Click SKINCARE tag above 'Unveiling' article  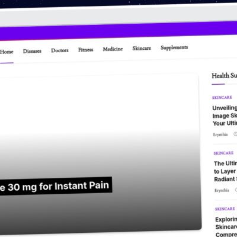tap(222, 97)
